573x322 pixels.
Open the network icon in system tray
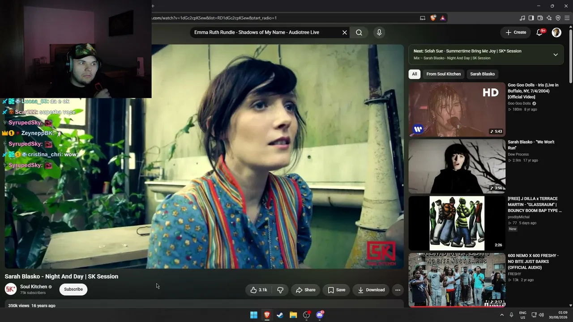pos(533,315)
